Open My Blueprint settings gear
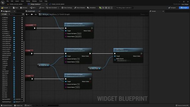The width and height of the screenshot is (190, 107). coord(23,14)
